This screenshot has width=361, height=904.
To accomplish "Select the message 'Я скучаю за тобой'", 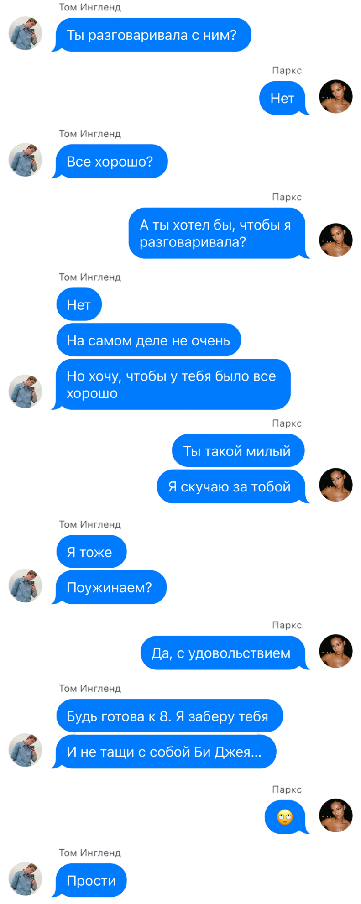I will pos(232,486).
